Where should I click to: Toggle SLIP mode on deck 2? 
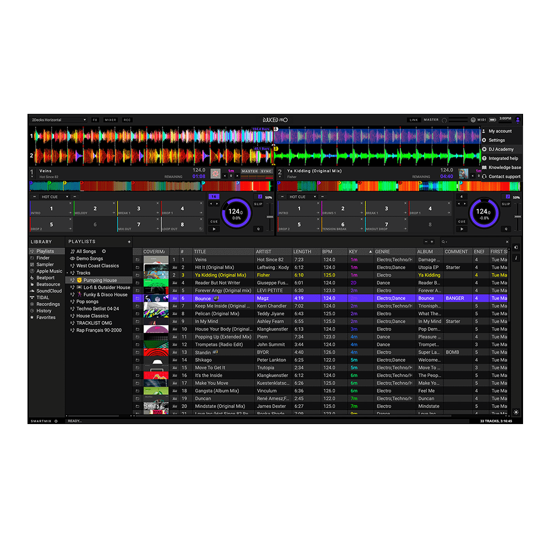pos(506,204)
